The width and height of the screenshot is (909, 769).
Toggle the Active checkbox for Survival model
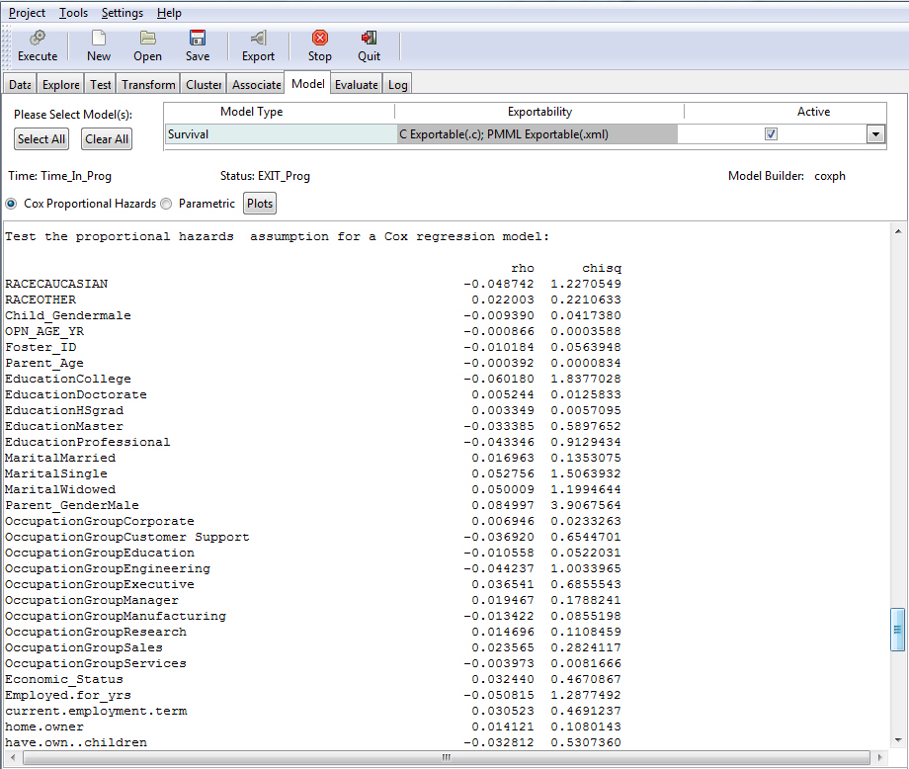tap(771, 134)
